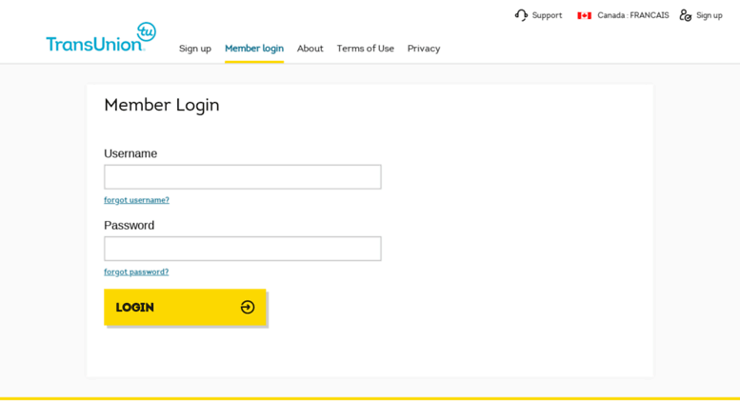
Task: Click the Canadian flag icon
Action: tap(584, 15)
